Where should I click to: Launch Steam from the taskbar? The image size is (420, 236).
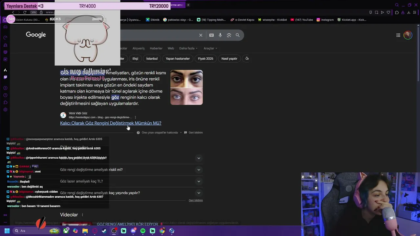(104, 231)
